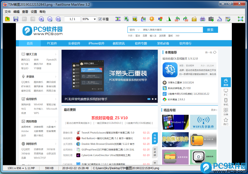Click the 手机 side panel icon
This screenshot has width=248, height=174.
point(226,102)
